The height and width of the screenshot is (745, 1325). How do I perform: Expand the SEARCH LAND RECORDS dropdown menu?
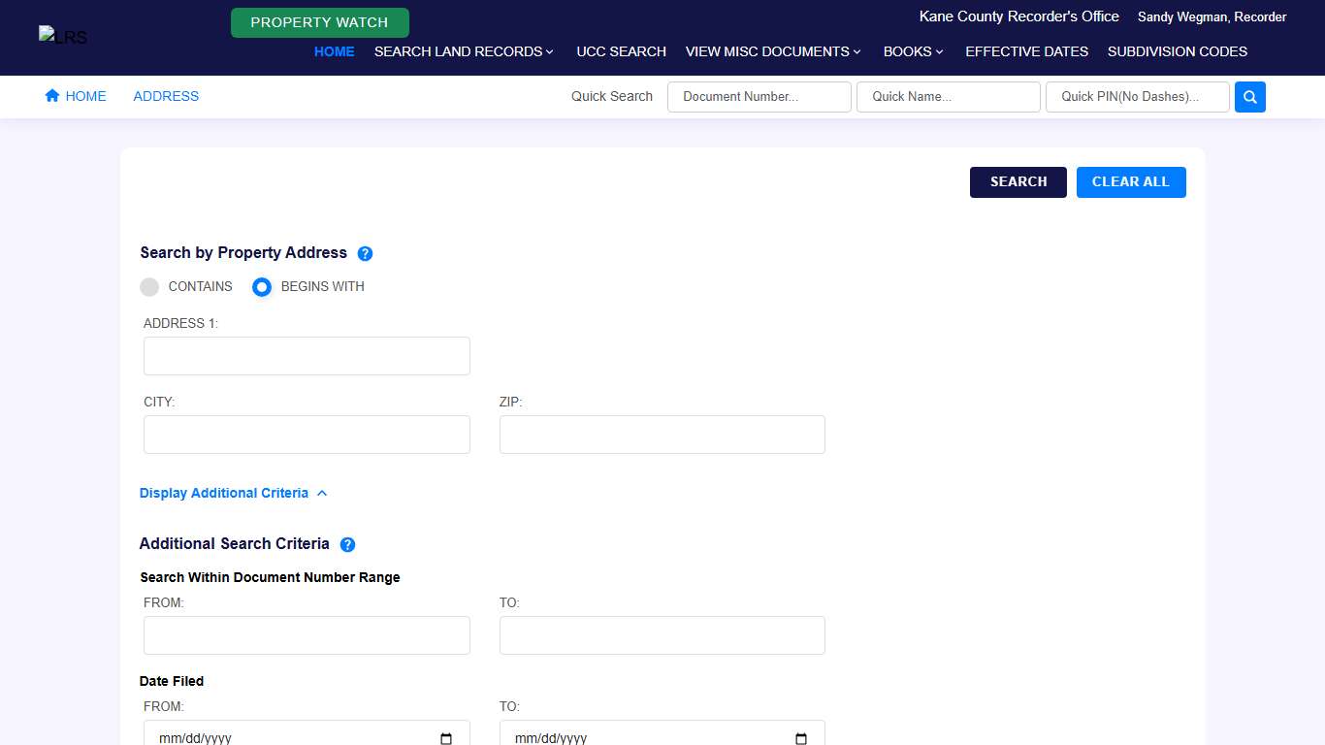[x=464, y=51]
